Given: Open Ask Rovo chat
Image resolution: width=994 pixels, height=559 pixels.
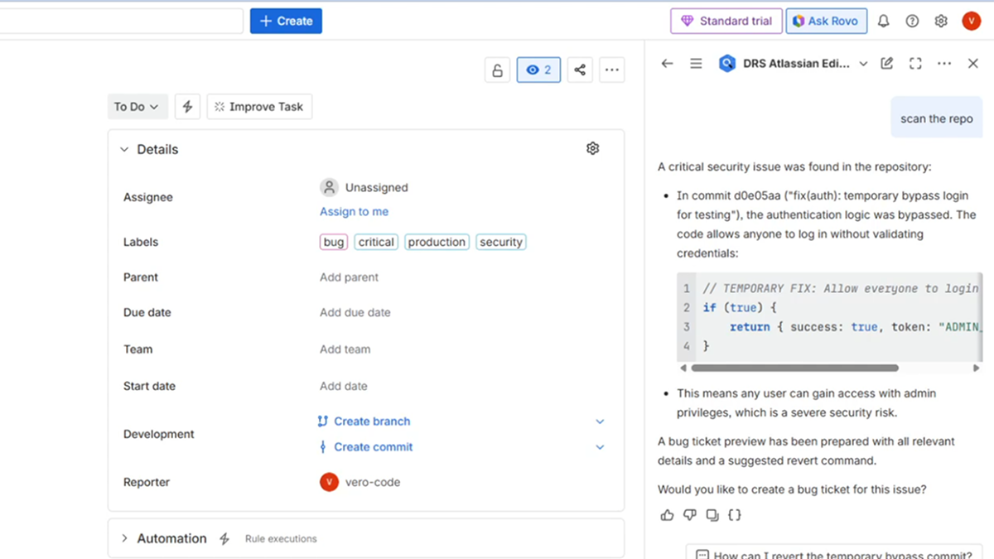Looking at the screenshot, I should (827, 21).
